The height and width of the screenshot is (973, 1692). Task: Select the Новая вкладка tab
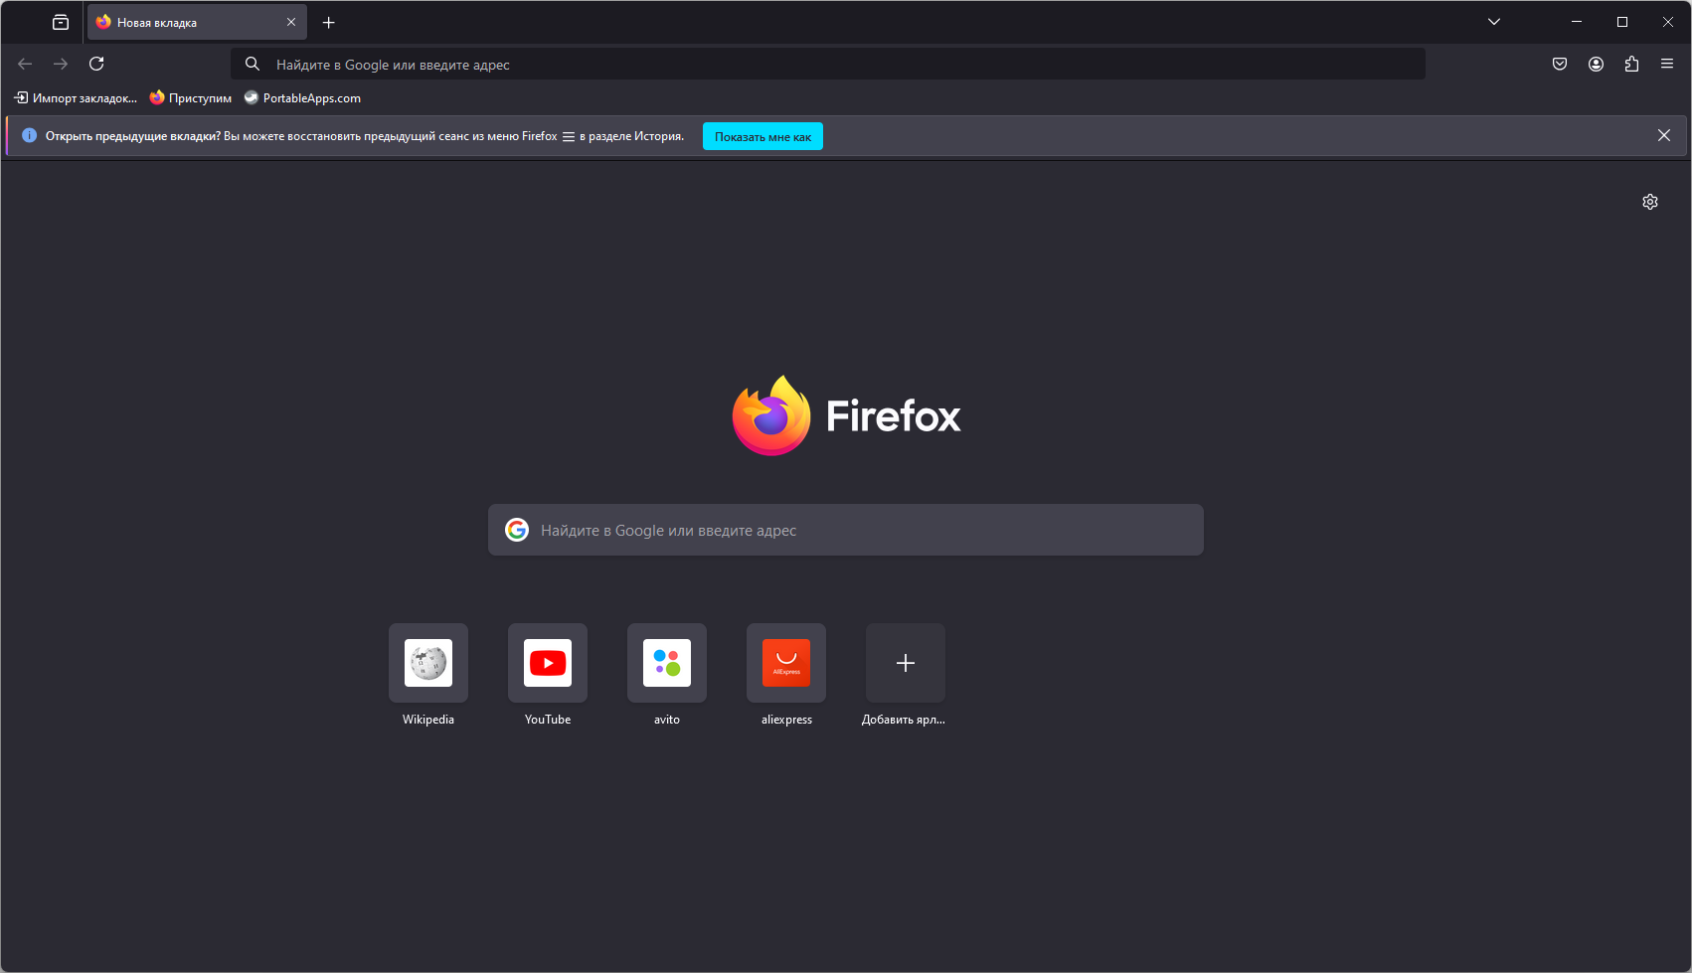click(197, 22)
